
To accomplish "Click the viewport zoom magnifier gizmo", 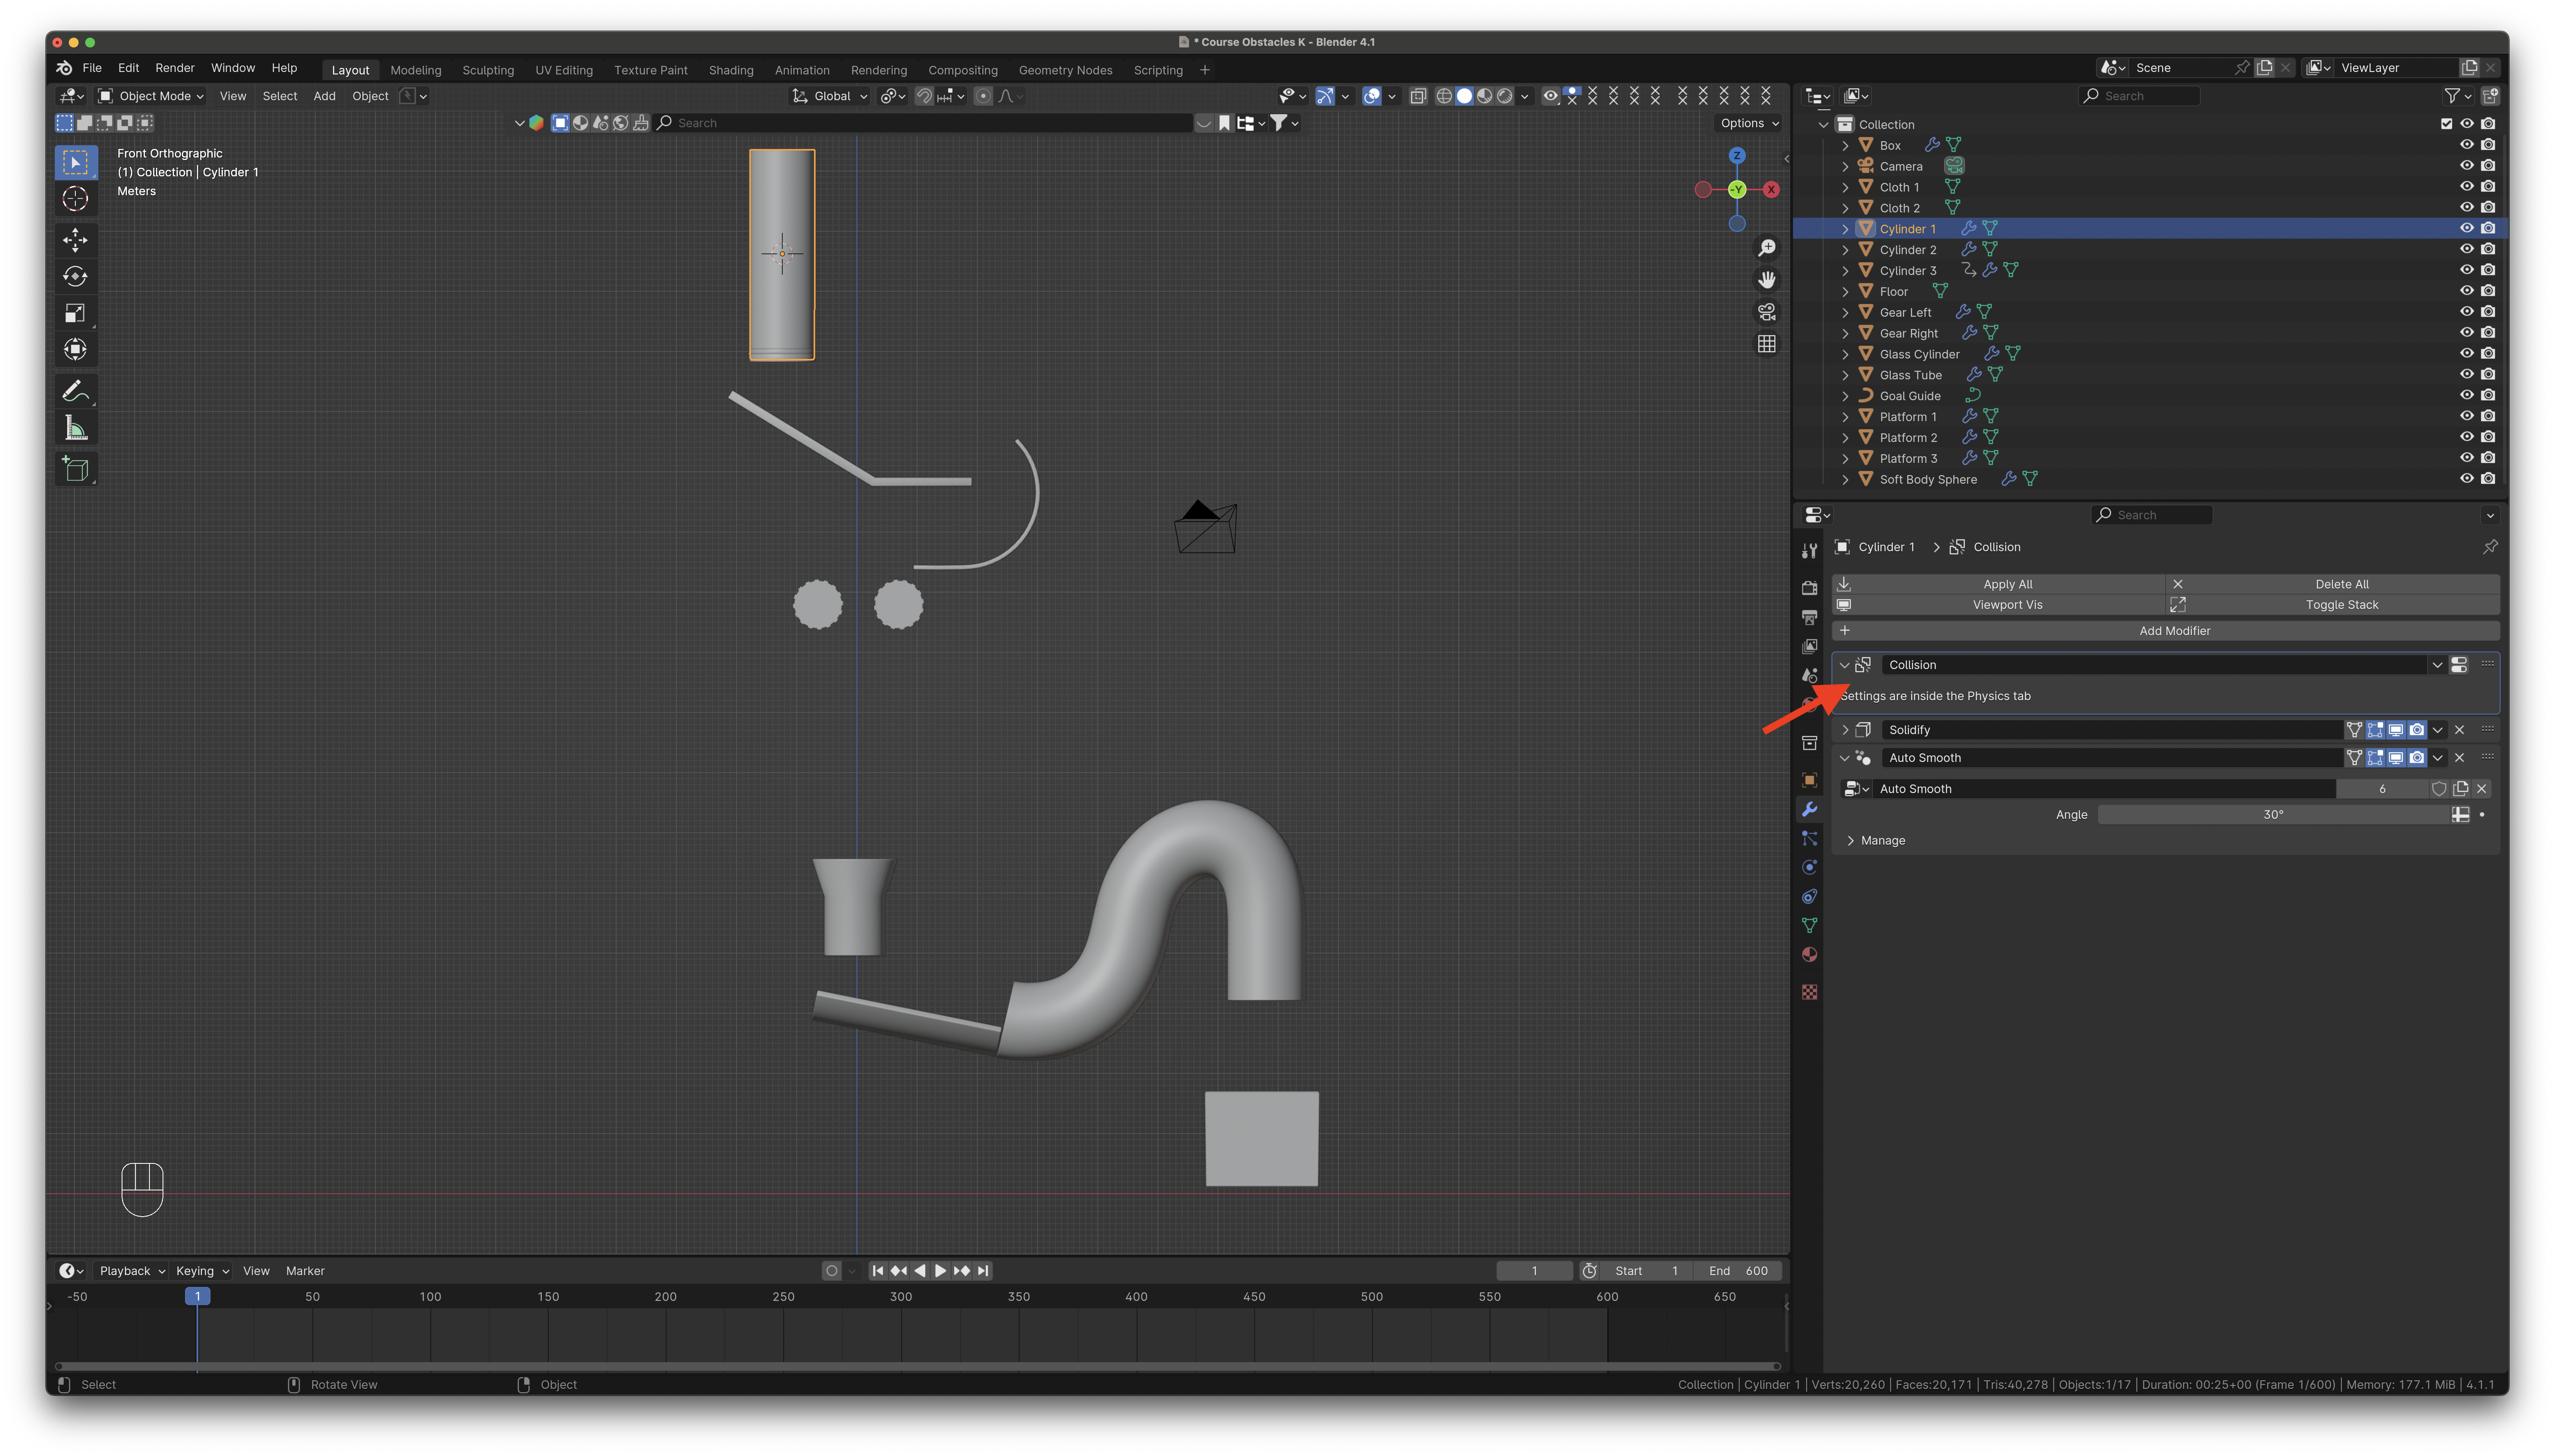I will 1768,247.
